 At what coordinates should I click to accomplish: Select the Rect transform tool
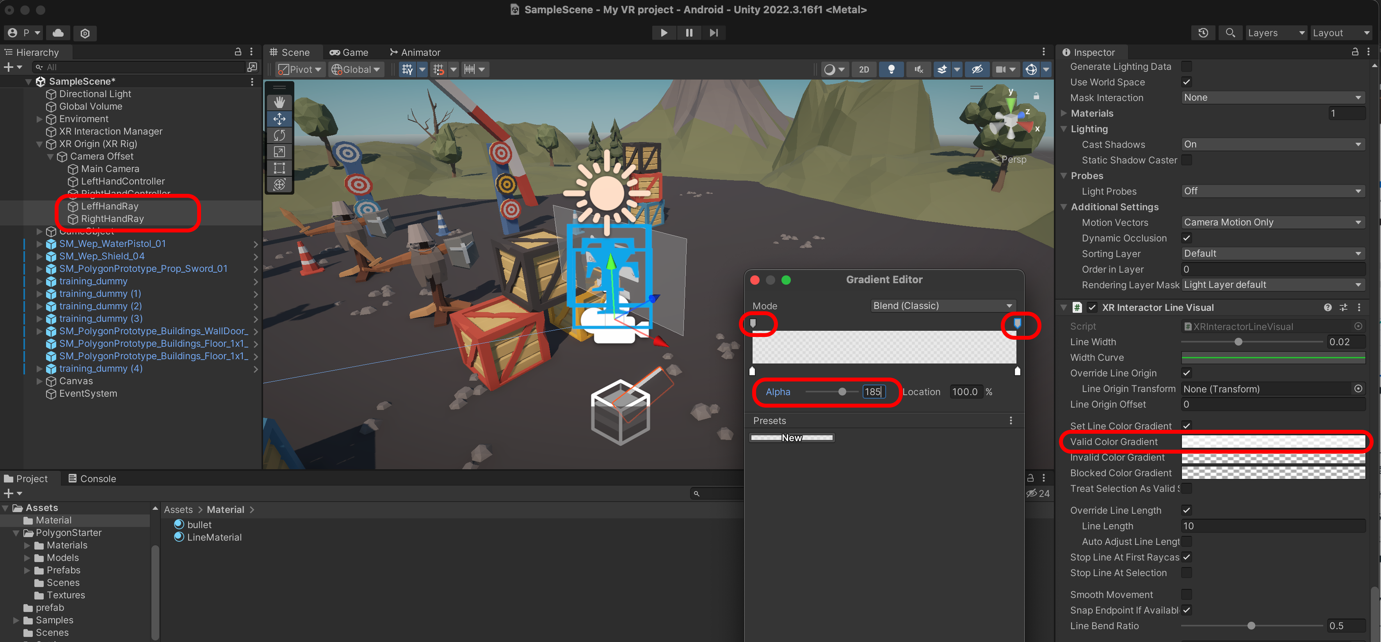(x=279, y=168)
